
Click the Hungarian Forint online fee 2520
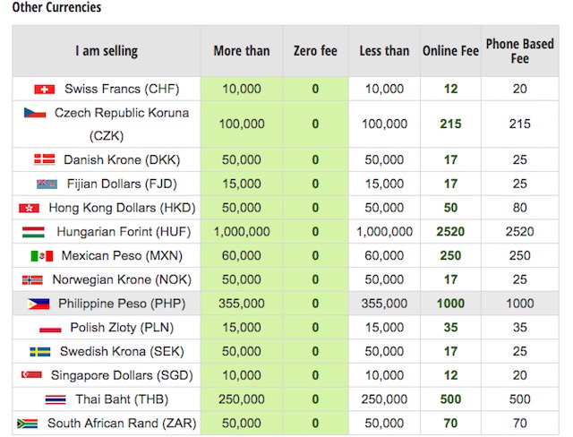pyautogui.click(x=450, y=232)
